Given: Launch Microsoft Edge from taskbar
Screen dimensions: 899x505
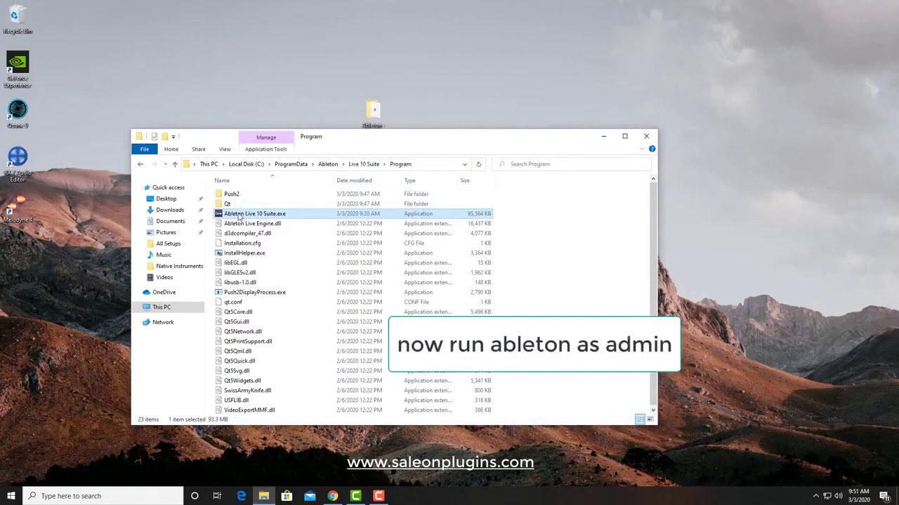Looking at the screenshot, I should 241,496.
